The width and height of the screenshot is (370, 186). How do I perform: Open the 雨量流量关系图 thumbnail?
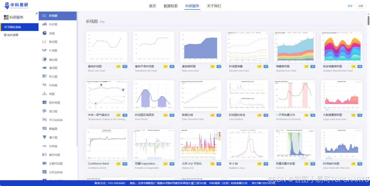pos(295,144)
